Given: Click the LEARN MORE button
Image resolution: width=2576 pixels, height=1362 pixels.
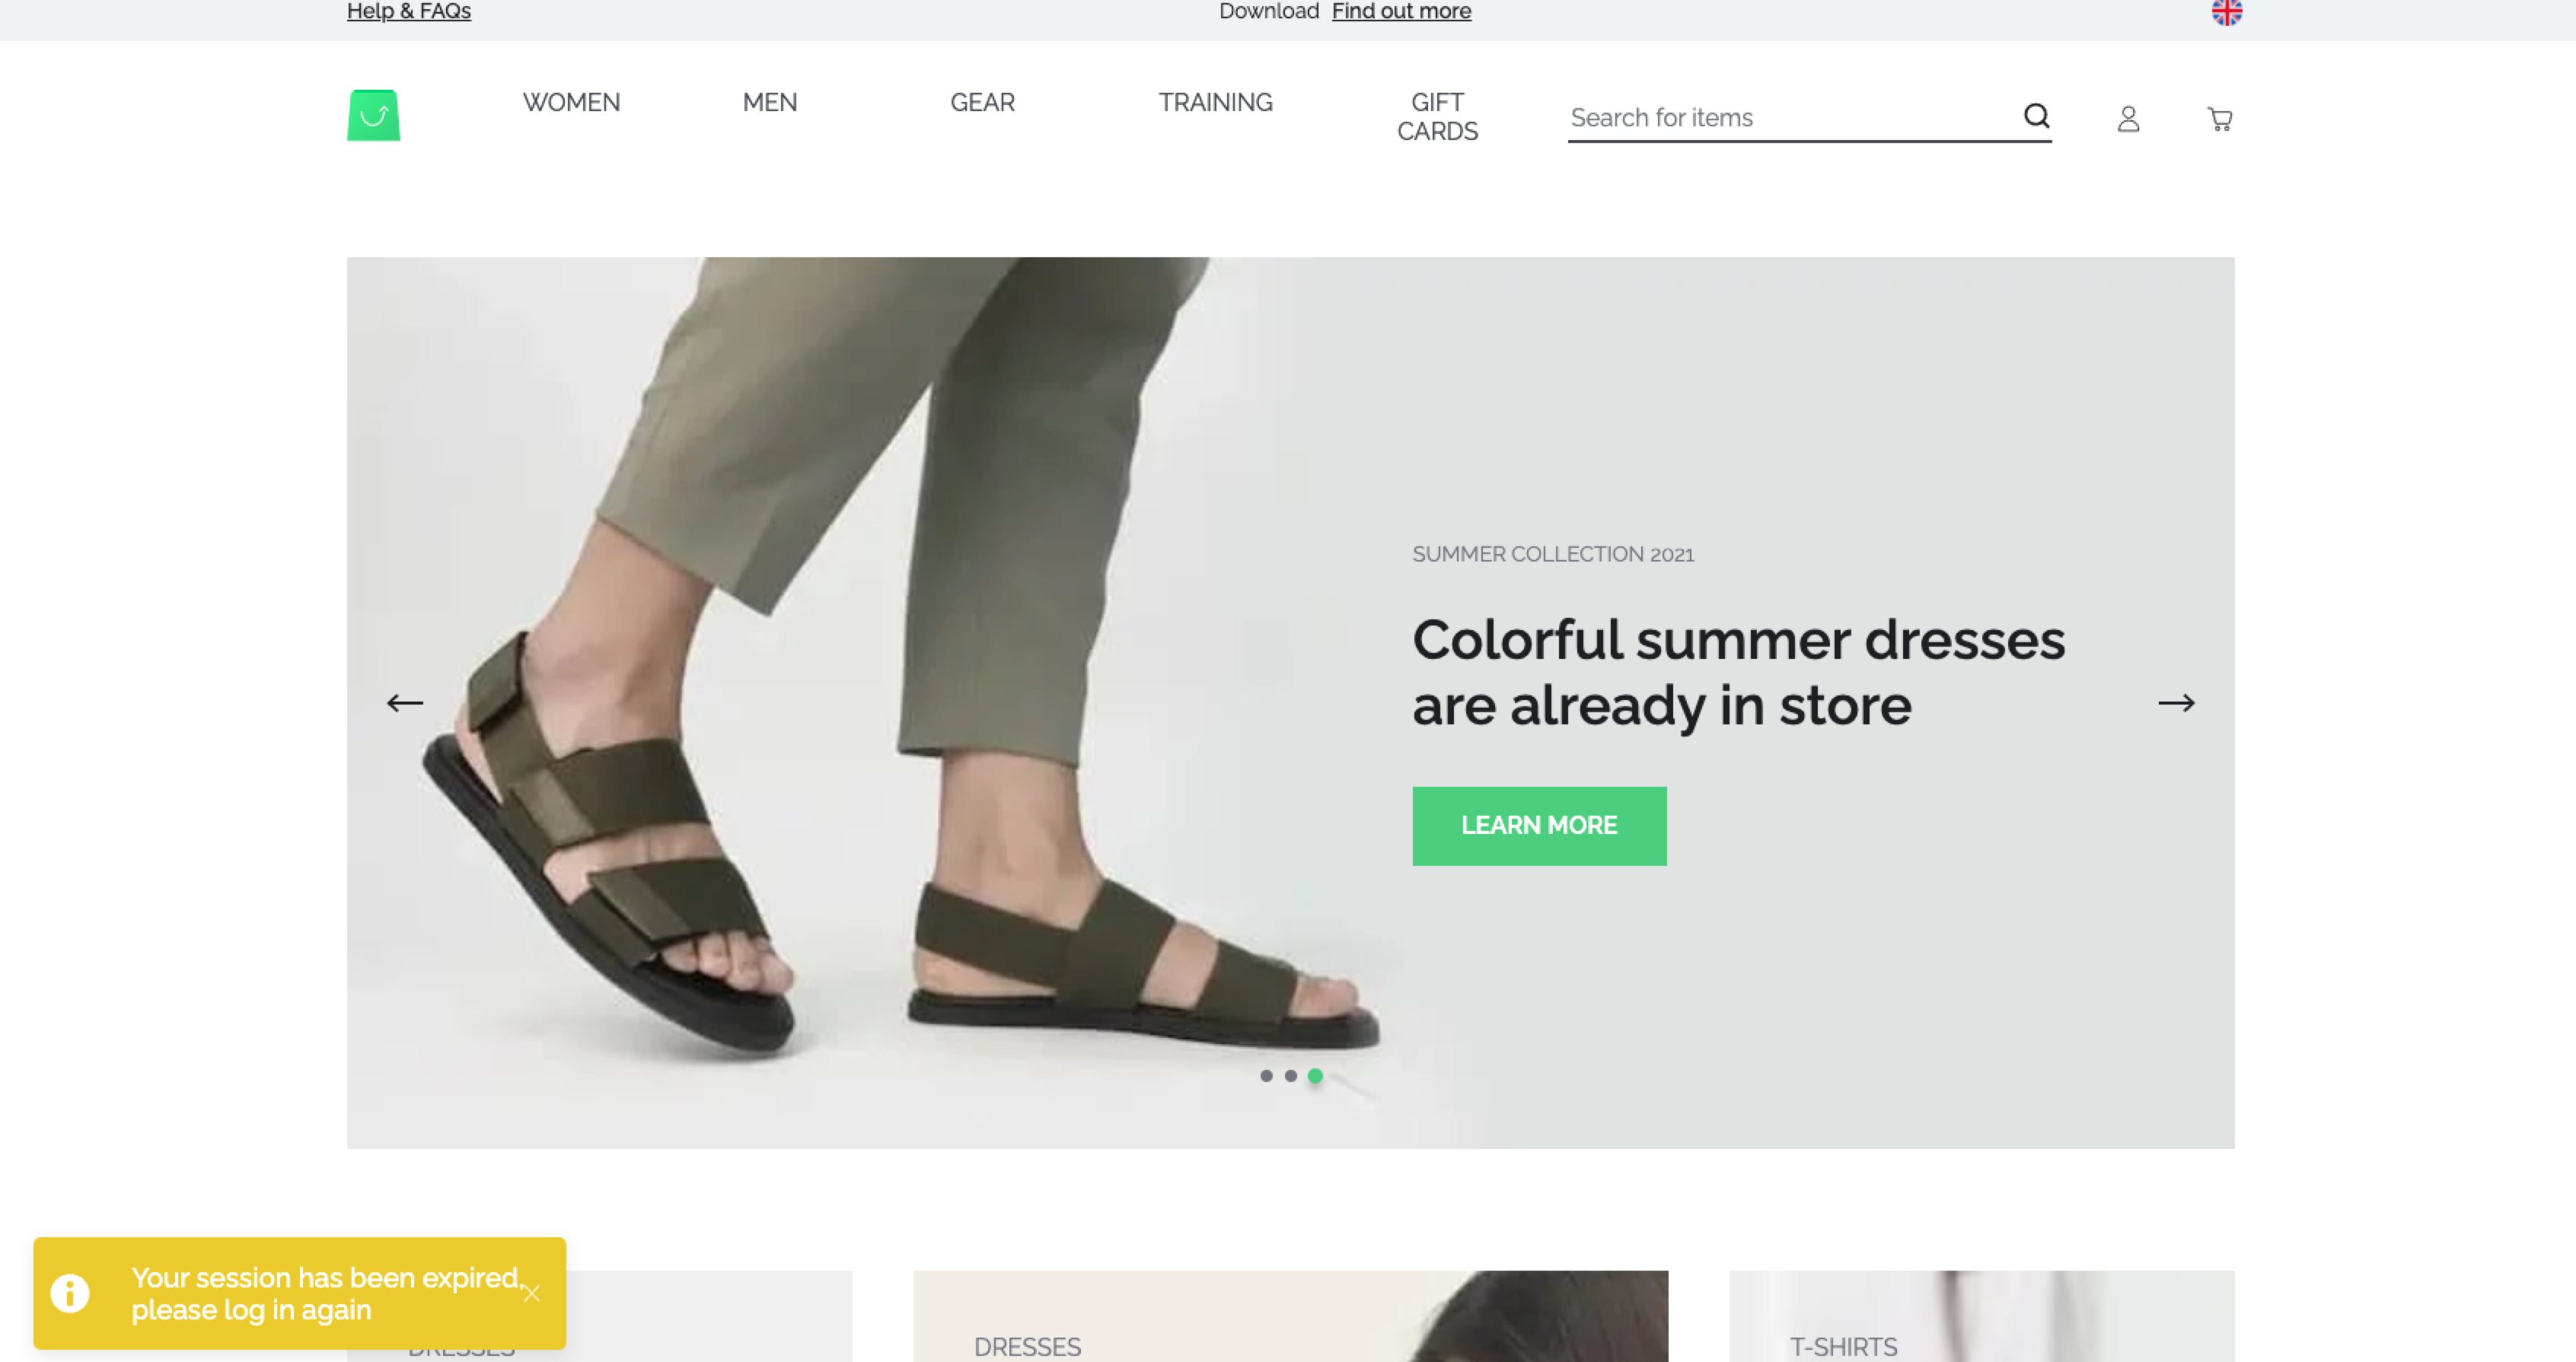Looking at the screenshot, I should [x=1539, y=826].
